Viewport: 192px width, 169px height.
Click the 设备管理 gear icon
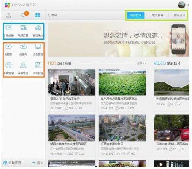click(5, 163)
